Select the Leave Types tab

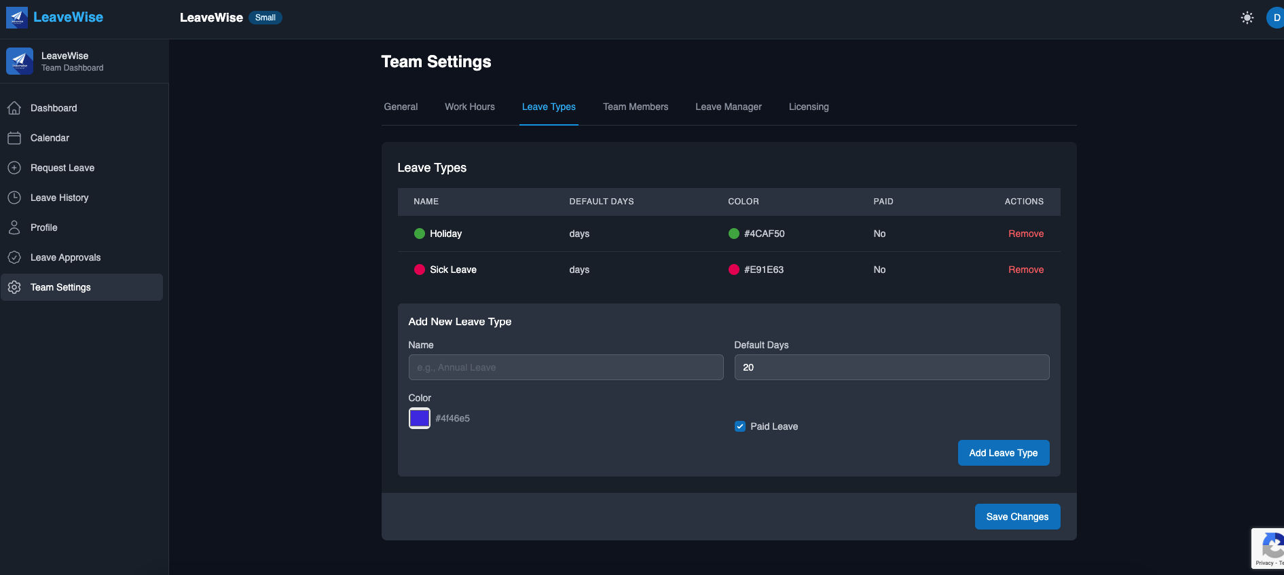point(549,107)
